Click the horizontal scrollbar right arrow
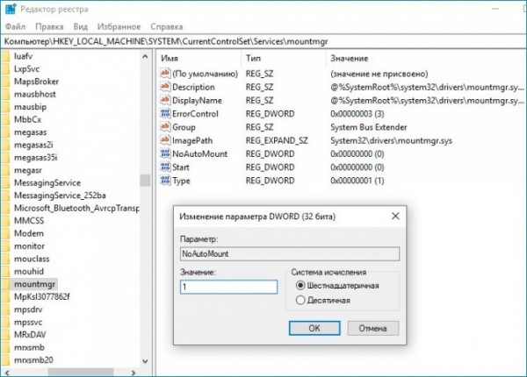Viewport: 527px width, 377px height. coord(134,373)
